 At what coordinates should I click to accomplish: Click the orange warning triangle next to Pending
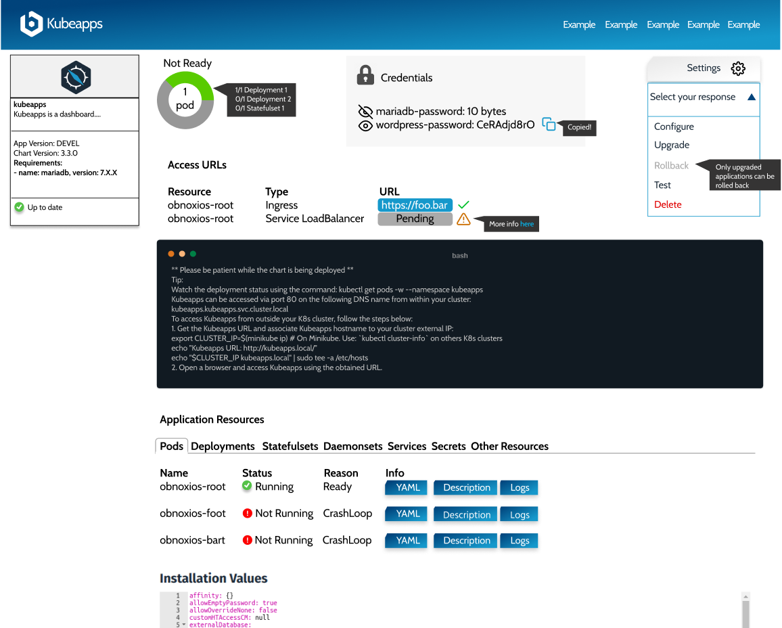point(463,219)
